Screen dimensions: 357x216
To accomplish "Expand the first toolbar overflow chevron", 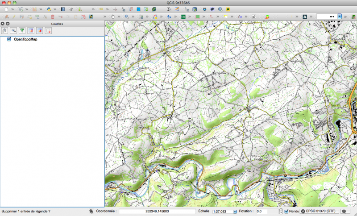I will pos(13,9).
